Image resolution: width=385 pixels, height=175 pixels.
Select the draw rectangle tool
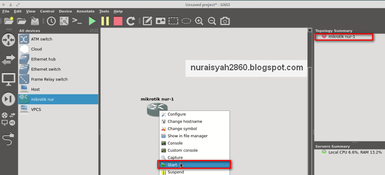173,21
